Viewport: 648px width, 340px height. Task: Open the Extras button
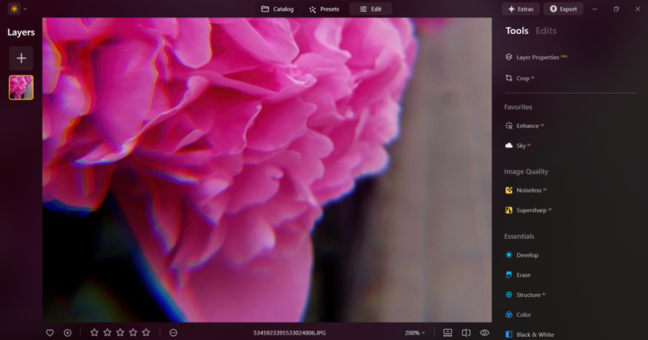(520, 9)
